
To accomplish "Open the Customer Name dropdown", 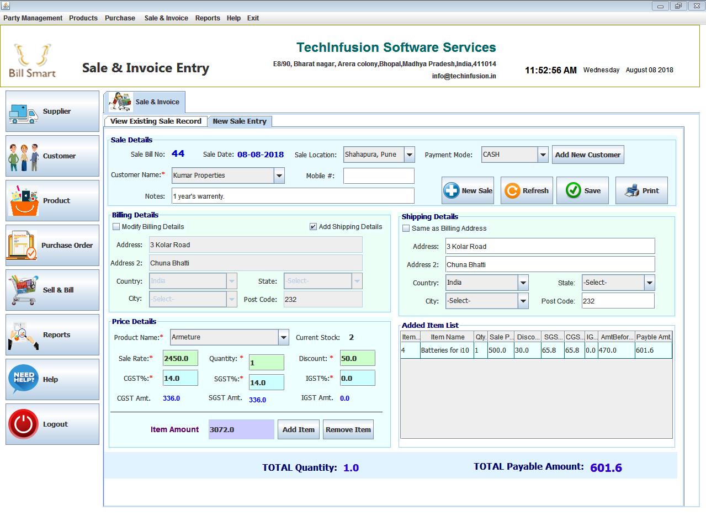I will coord(279,176).
